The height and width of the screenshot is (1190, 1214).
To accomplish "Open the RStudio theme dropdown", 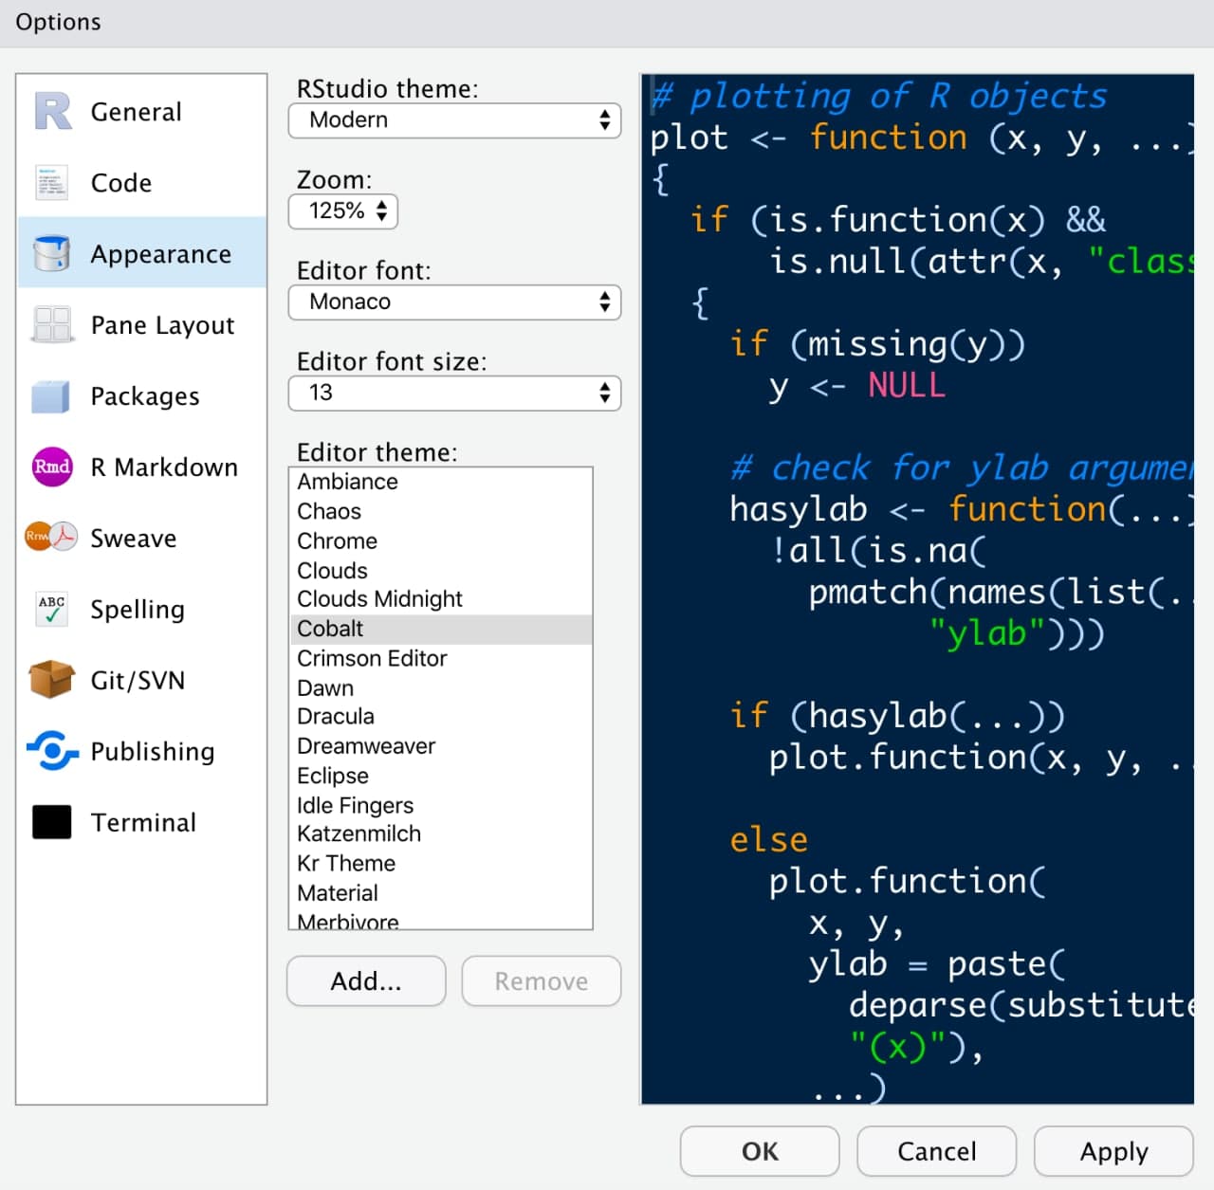I will [454, 120].
